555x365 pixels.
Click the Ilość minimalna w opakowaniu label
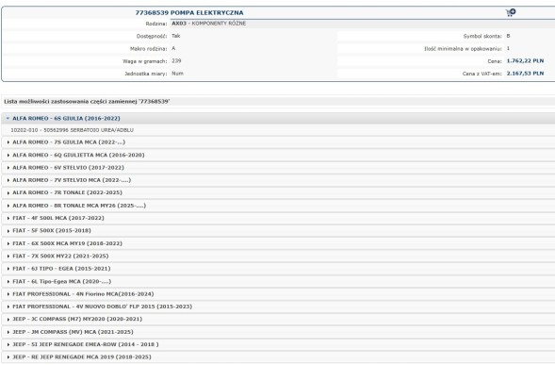click(463, 48)
